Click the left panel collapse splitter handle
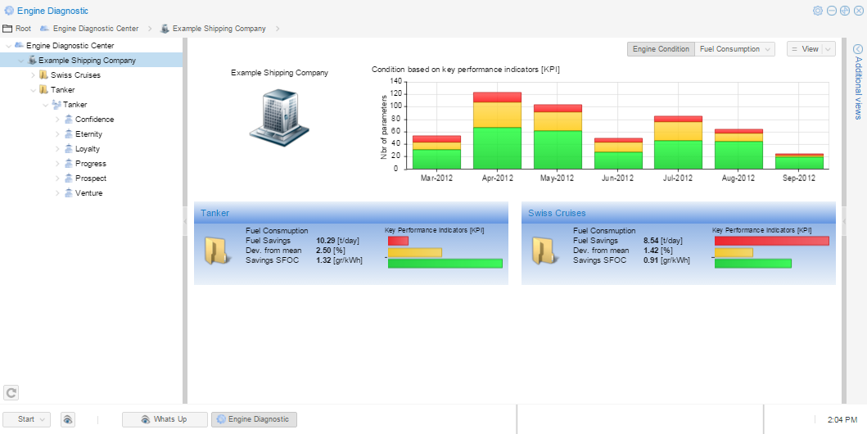The width and height of the screenshot is (867, 434). (185, 220)
